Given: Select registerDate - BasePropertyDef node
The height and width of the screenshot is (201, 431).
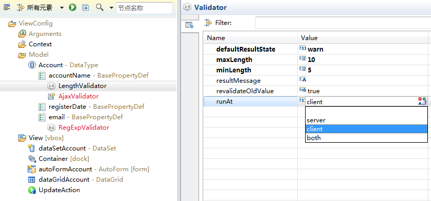Looking at the screenshot, I should point(97,107).
